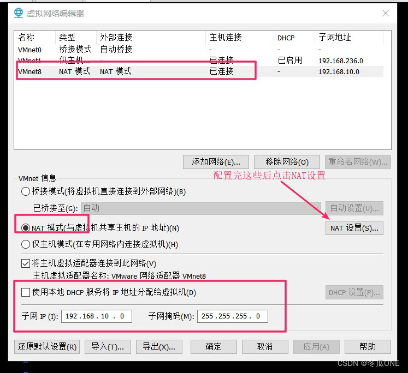Click the Virtual Network Editor globe icon
The width and height of the screenshot is (408, 373).
pos(19,13)
